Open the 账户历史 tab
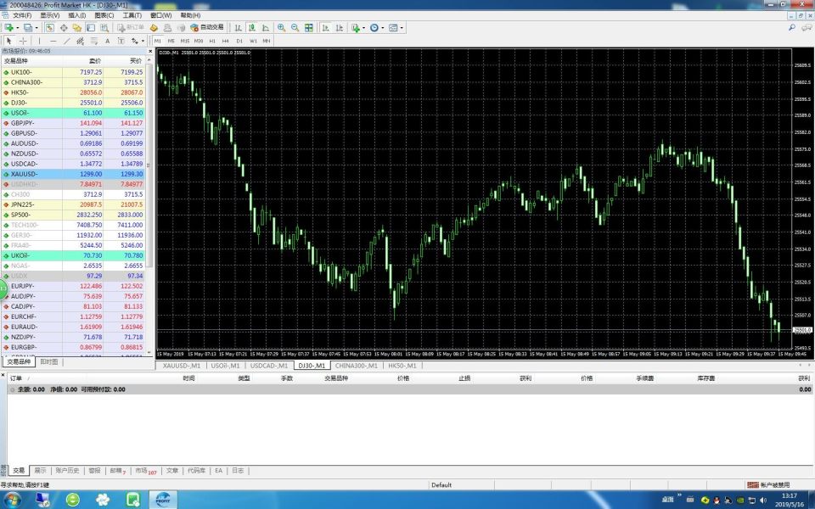 point(67,470)
